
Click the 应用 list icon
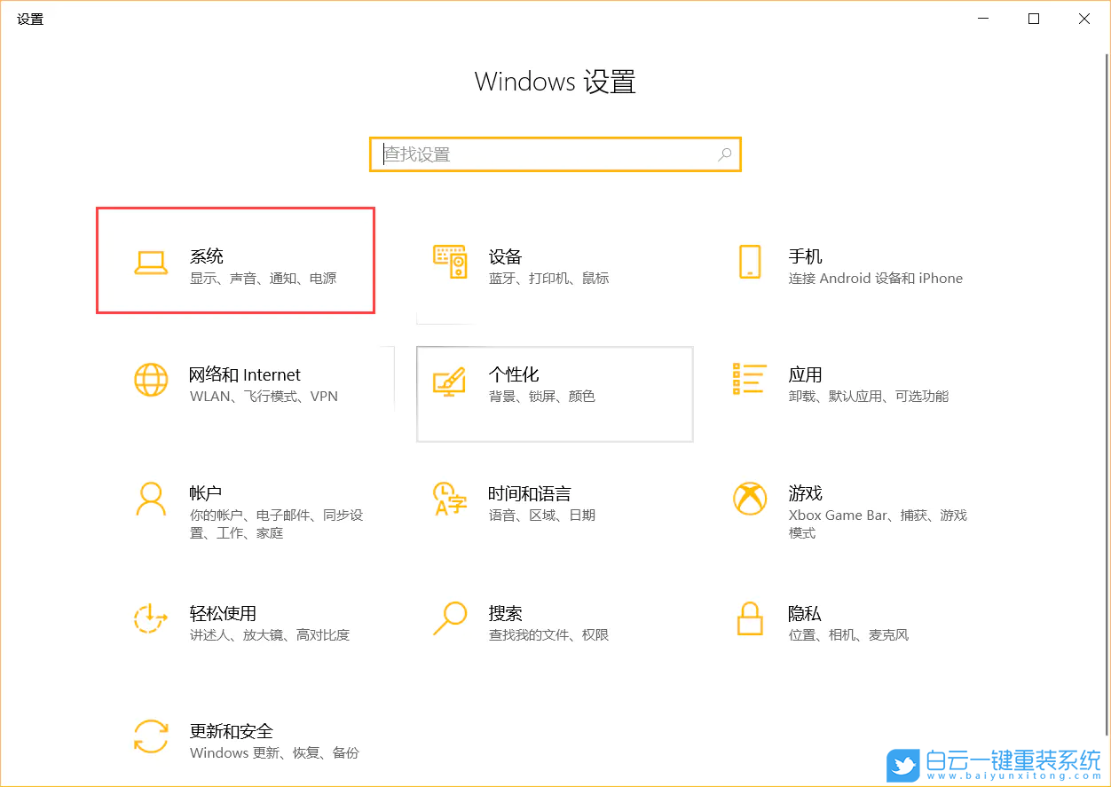(x=750, y=380)
